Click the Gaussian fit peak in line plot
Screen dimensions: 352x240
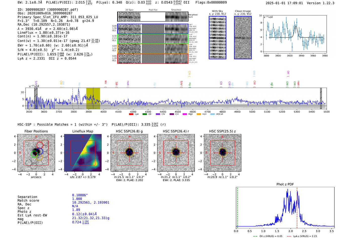click(x=296, y=26)
